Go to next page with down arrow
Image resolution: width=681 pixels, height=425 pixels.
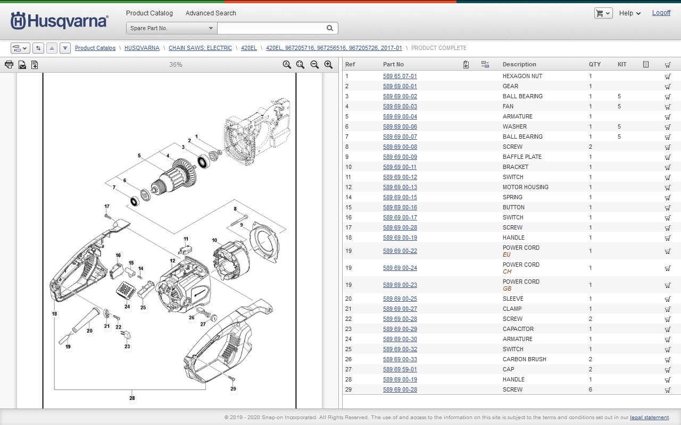[x=65, y=48]
